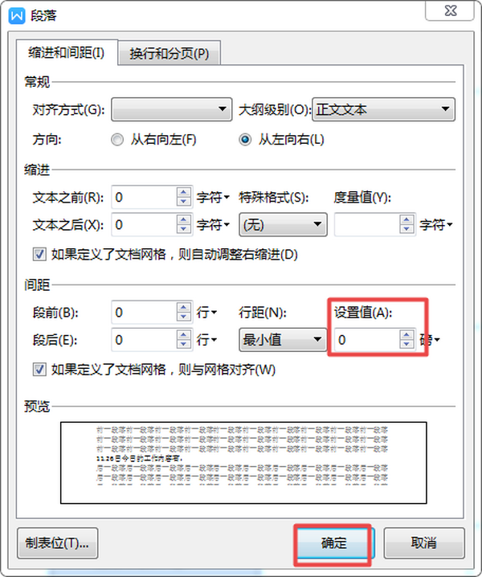Decrease 文本之后(X) value with down arrow
This screenshot has height=577, width=482.
click(184, 229)
